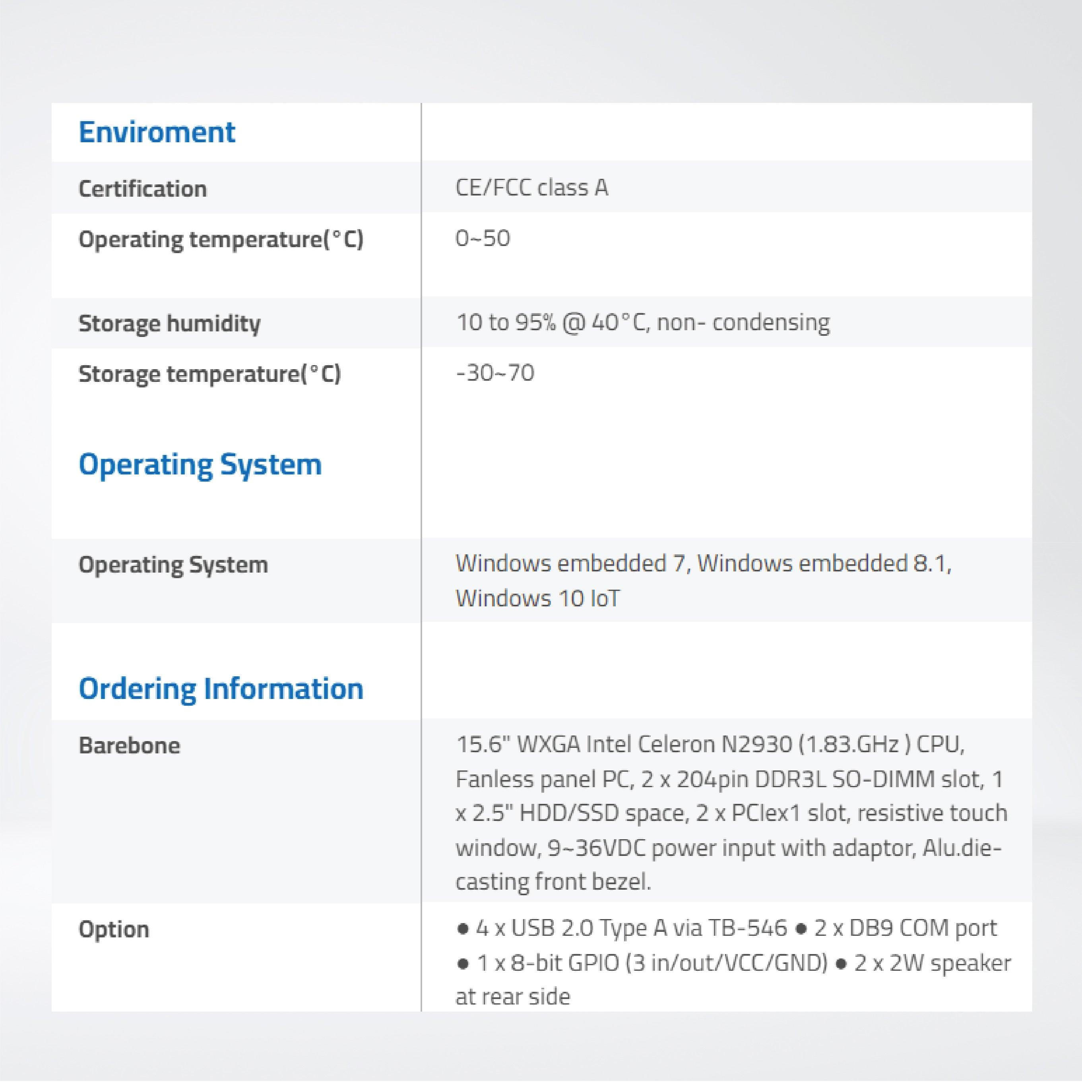Select the 'CE/FCC class A' value
Image resolution: width=1082 pixels, height=1082 pixels.
pyautogui.click(x=532, y=188)
